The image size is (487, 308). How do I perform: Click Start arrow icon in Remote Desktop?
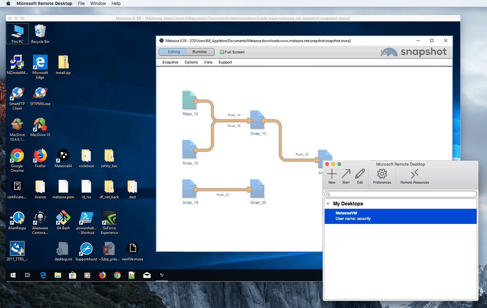pyautogui.click(x=346, y=176)
